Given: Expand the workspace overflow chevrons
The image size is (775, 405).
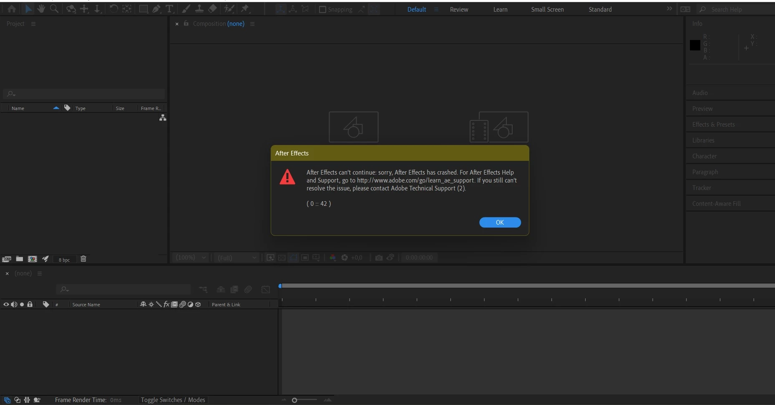Looking at the screenshot, I should coord(669,9).
